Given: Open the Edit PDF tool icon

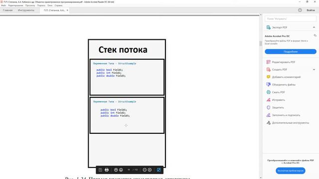Looking at the screenshot, I should [268, 62].
